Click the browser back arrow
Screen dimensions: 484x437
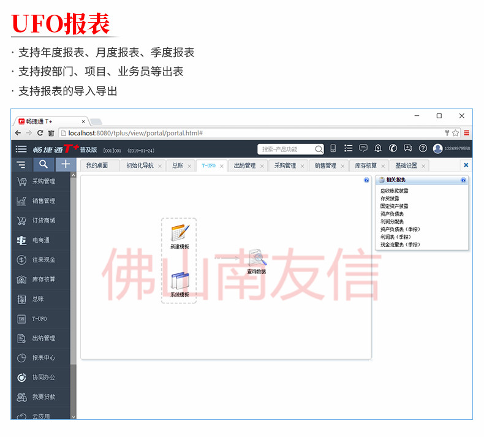tap(18, 133)
